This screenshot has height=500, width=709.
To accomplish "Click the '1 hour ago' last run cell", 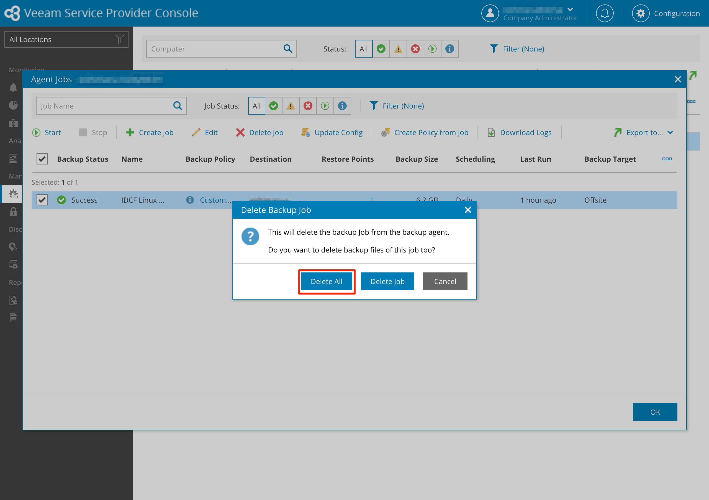I will [x=538, y=200].
